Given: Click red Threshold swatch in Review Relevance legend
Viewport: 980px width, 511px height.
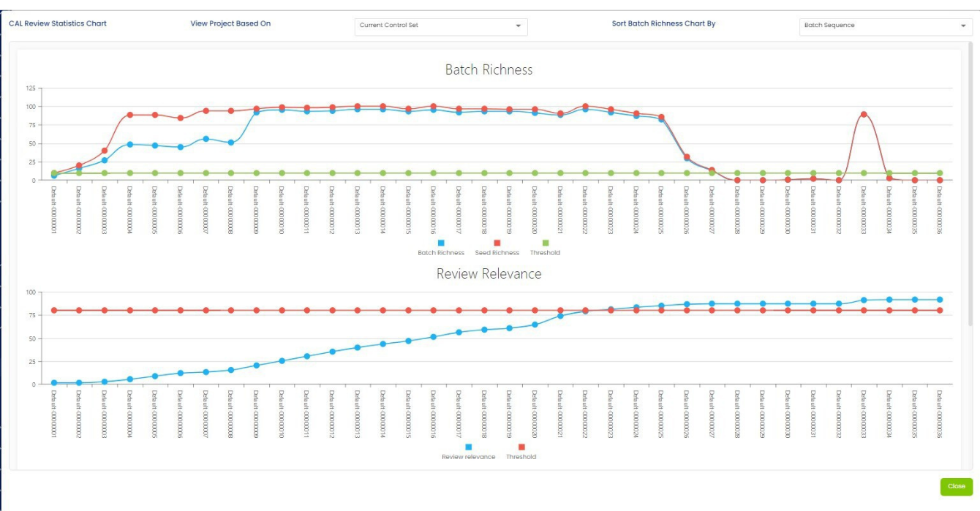Looking at the screenshot, I should [x=521, y=447].
